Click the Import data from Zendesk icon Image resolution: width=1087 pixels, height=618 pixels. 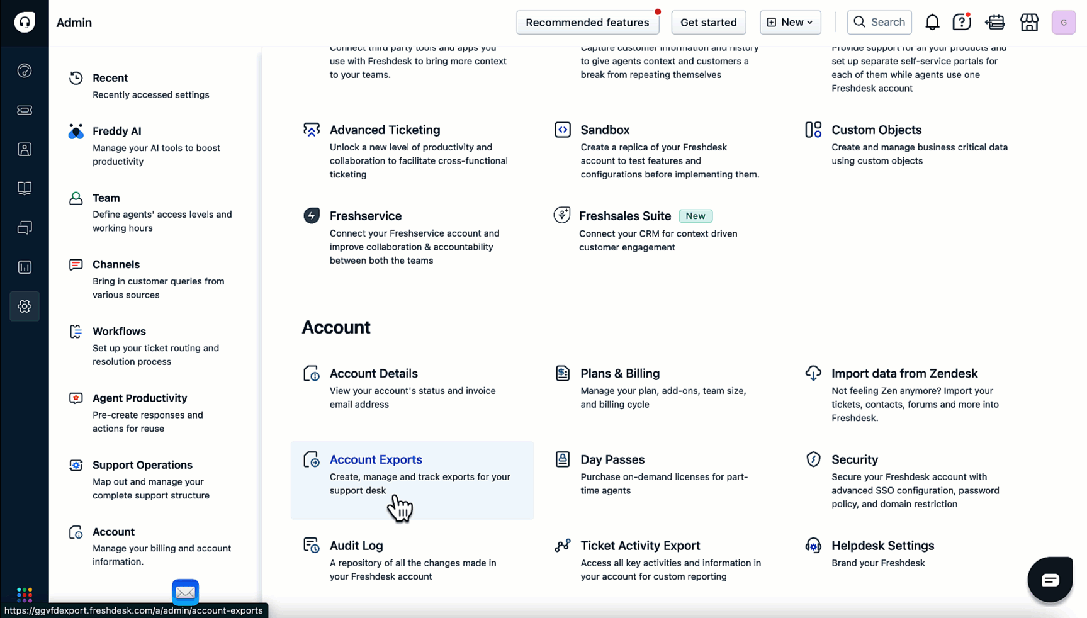pos(813,373)
